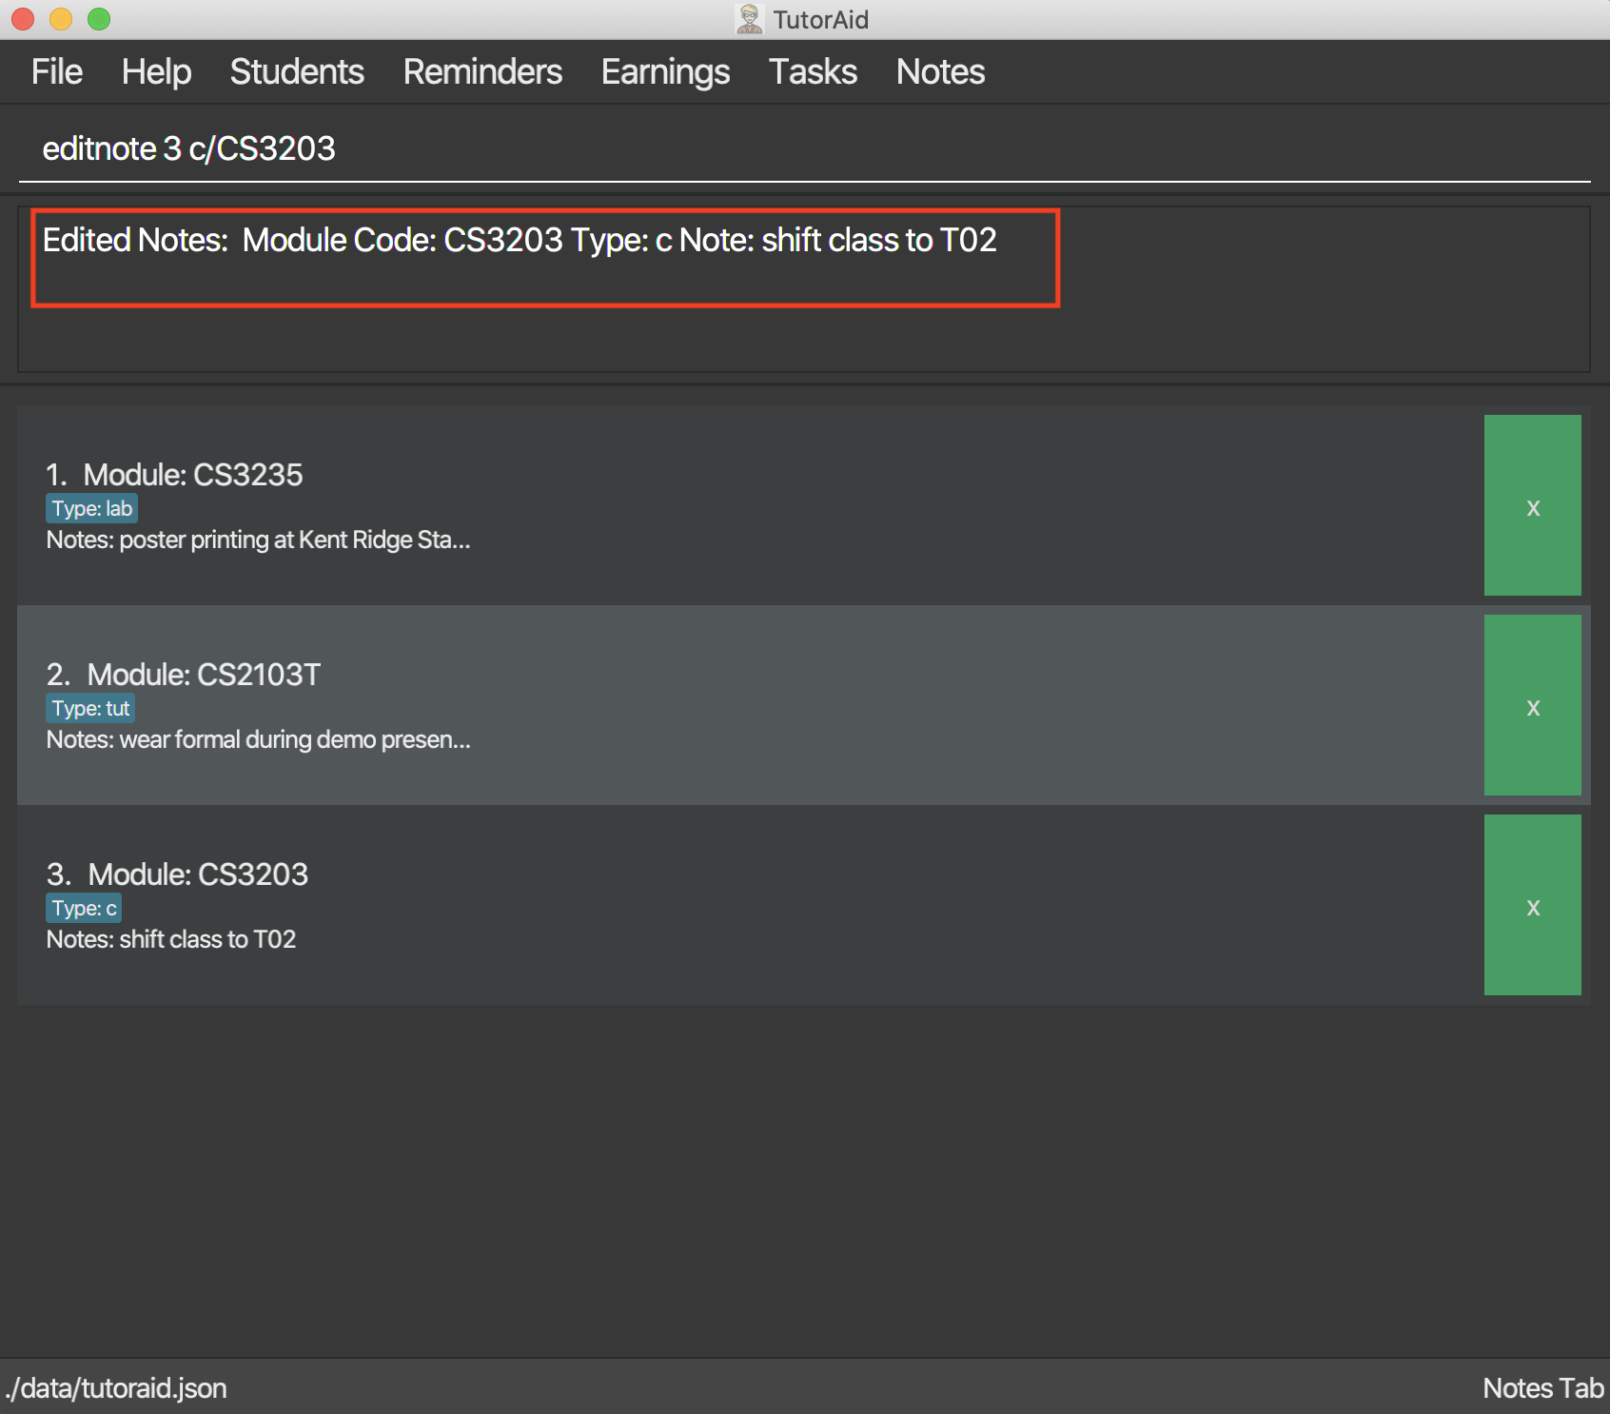Click the TutorAid app icon in title bar

[750, 19]
